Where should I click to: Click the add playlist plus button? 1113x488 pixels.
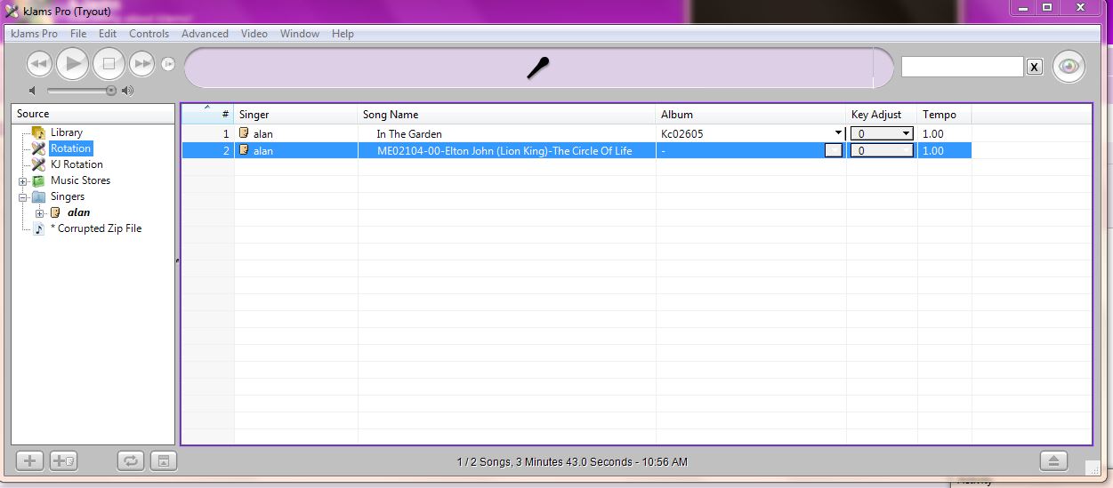coord(29,460)
